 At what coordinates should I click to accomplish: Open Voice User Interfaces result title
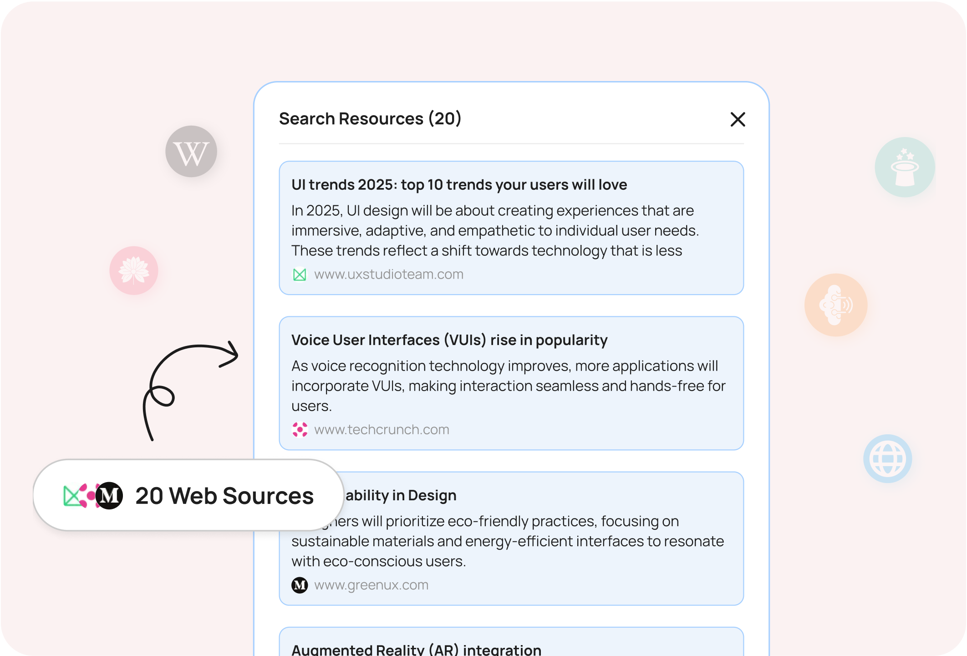coord(449,340)
